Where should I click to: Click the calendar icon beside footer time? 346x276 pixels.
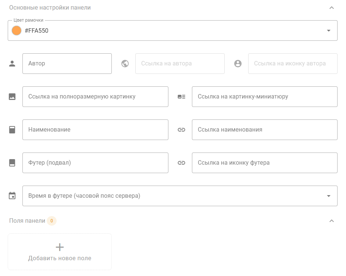coord(12,196)
